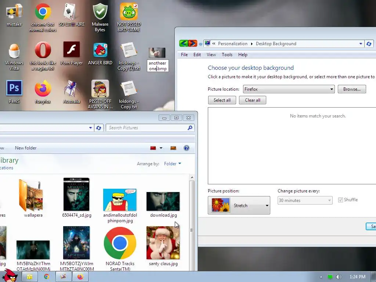The width and height of the screenshot is (376, 282).
Task: Open Firefox from the taskbar
Action: [x=80, y=276]
